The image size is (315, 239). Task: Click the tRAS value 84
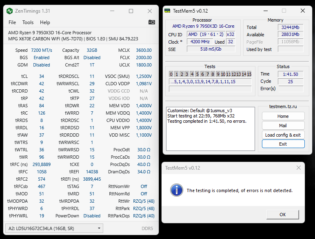[42, 106]
